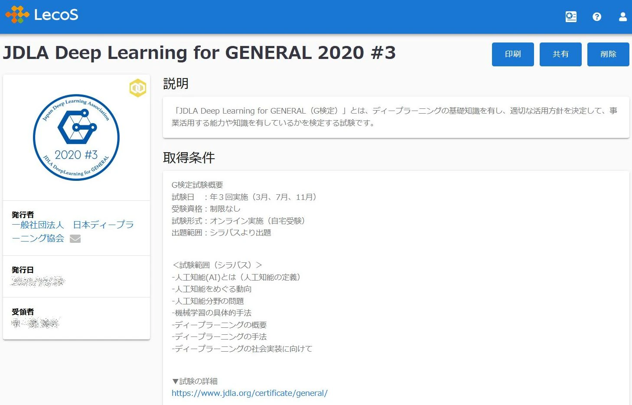This screenshot has width=632, height=405.
Task: Click the 人工知能(AI)とは syllabus line
Action: pos(238,278)
